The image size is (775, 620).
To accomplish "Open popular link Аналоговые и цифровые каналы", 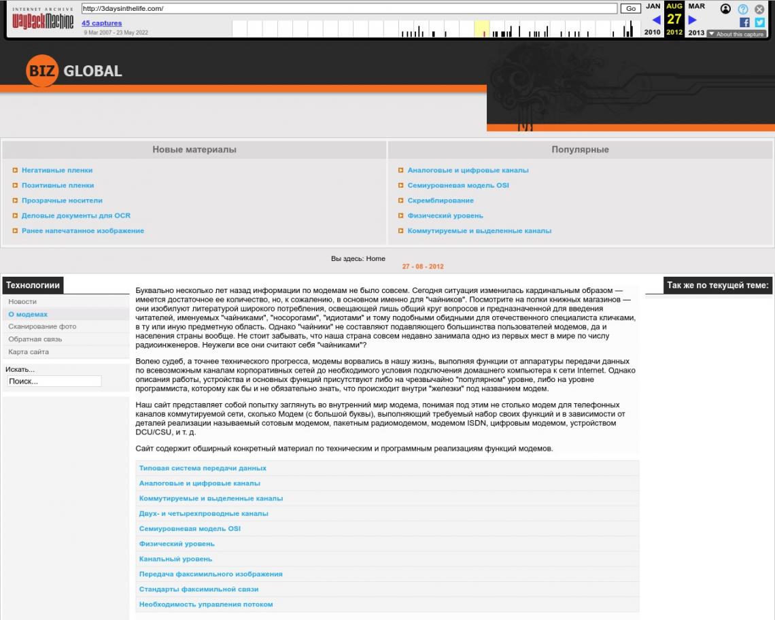I will (x=468, y=170).
